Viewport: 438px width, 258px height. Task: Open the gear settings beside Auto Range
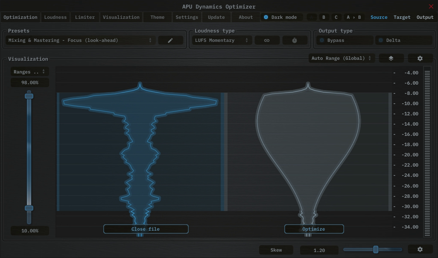coord(420,58)
